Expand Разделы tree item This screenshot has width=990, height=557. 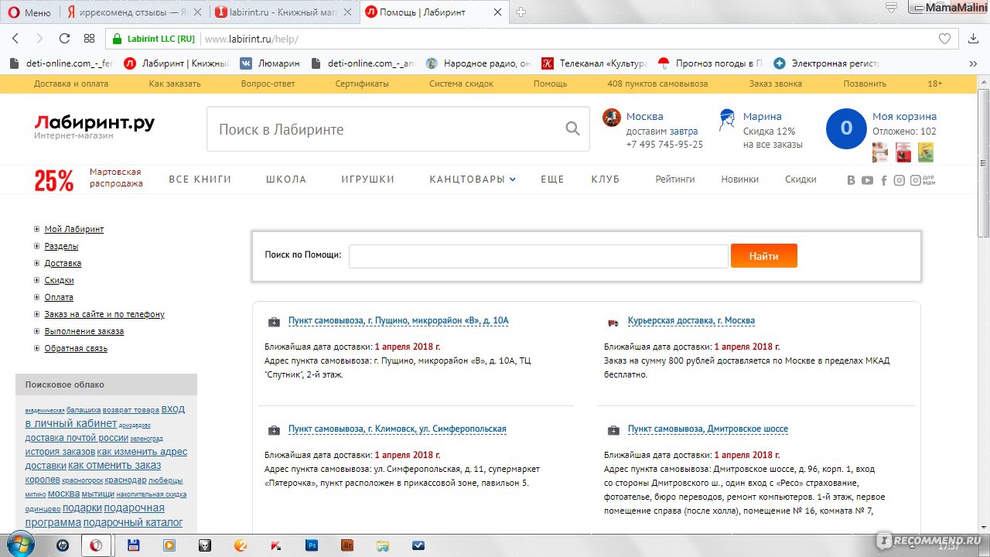[x=36, y=246]
